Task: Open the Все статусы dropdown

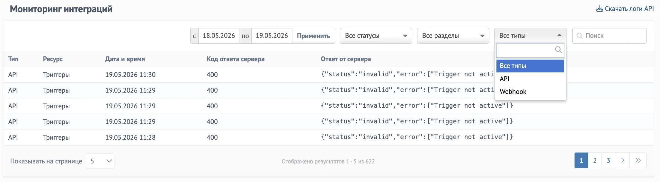Action: click(x=376, y=36)
